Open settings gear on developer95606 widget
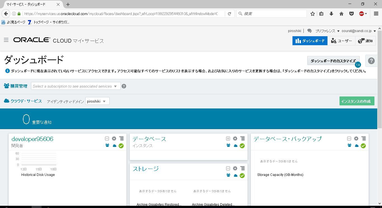This screenshot has height=208, width=382. [114, 139]
